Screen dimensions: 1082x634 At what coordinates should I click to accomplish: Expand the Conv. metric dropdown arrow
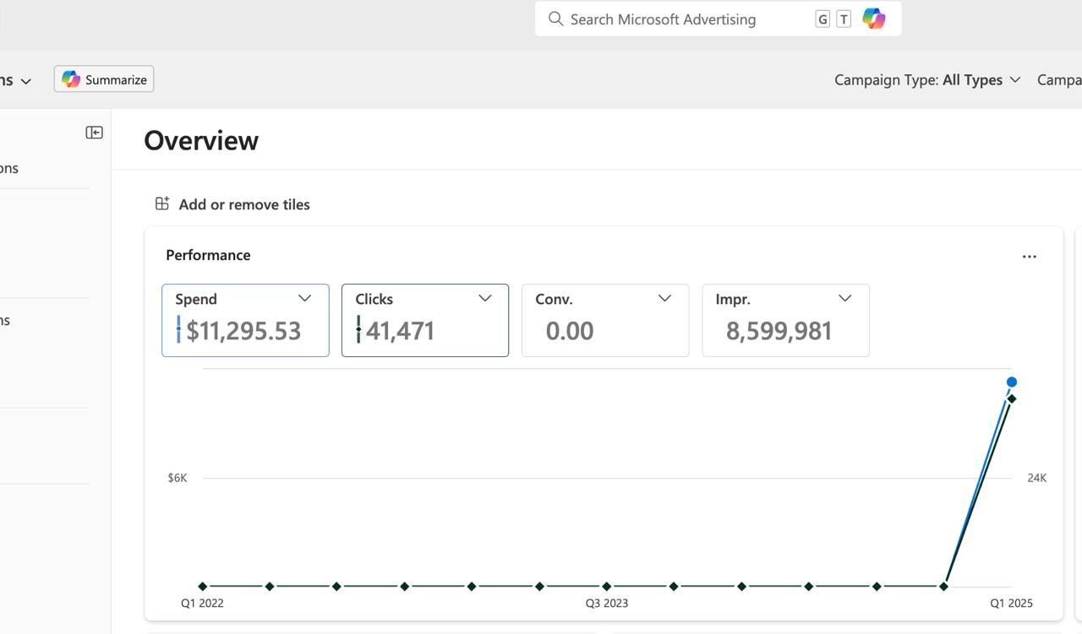pos(664,298)
